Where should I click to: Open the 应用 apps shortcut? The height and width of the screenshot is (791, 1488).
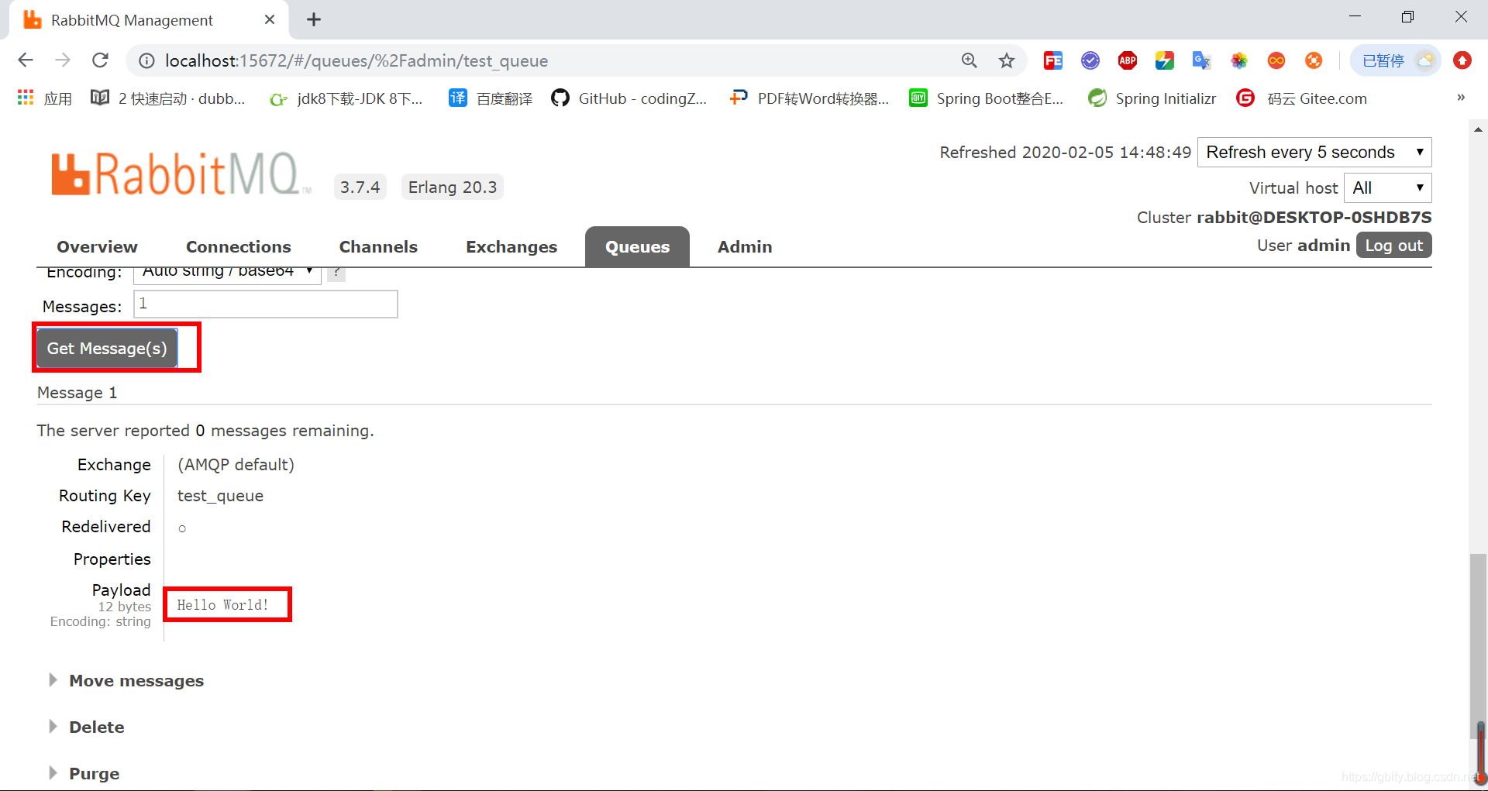(45, 98)
